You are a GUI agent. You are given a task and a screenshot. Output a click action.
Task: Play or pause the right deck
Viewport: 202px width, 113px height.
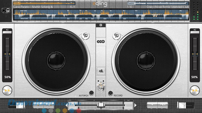[x=195, y=90]
